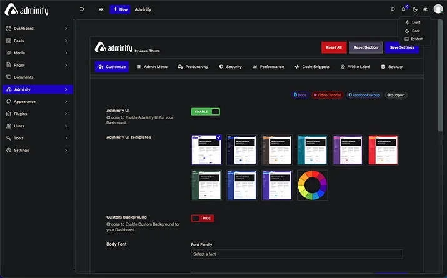The image size is (447, 278).
Task: Open the notifications bell icon
Action: pyautogui.click(x=403, y=9)
